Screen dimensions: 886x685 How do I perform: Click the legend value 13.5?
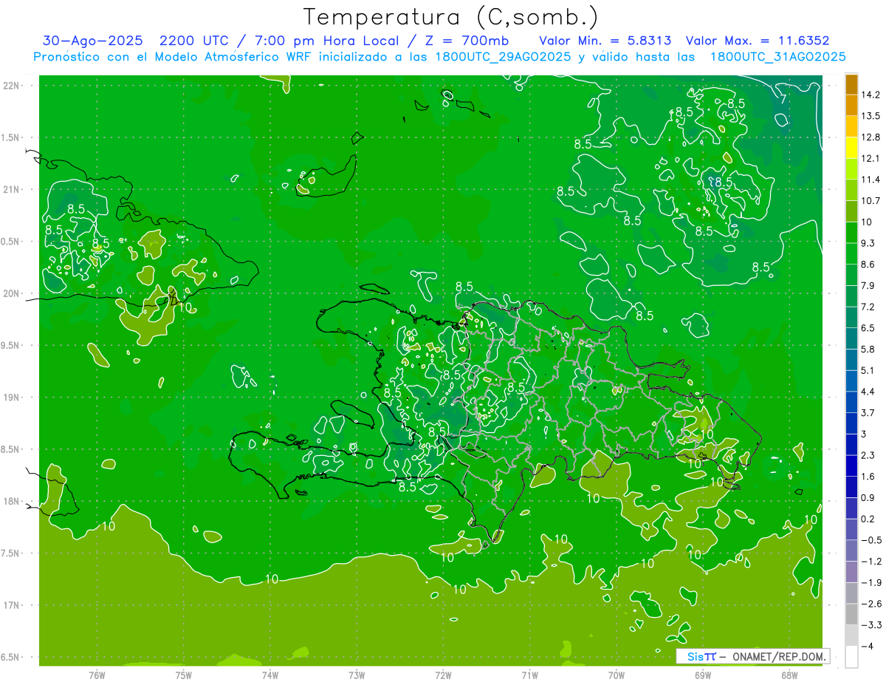(x=870, y=116)
